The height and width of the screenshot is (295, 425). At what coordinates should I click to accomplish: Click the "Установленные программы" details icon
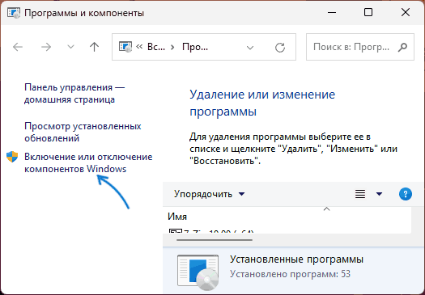198,272
